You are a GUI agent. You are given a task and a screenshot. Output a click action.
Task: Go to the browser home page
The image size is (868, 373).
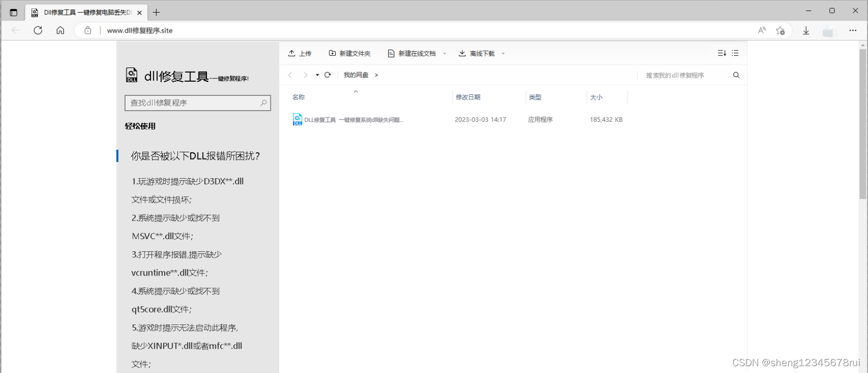coord(60,31)
